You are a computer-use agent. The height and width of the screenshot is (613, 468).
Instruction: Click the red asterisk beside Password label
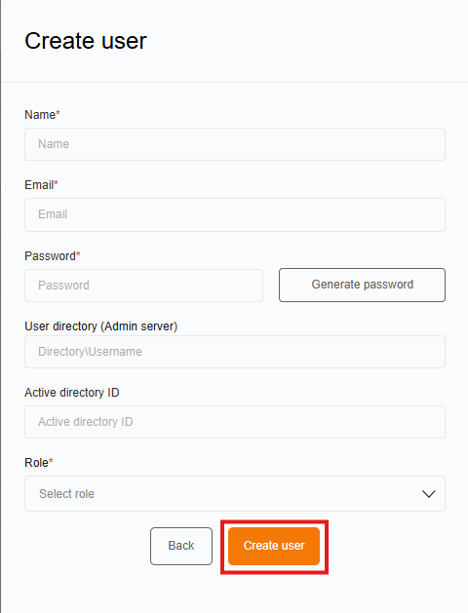point(78,254)
